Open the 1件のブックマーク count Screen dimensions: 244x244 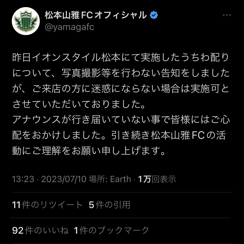click(111, 230)
